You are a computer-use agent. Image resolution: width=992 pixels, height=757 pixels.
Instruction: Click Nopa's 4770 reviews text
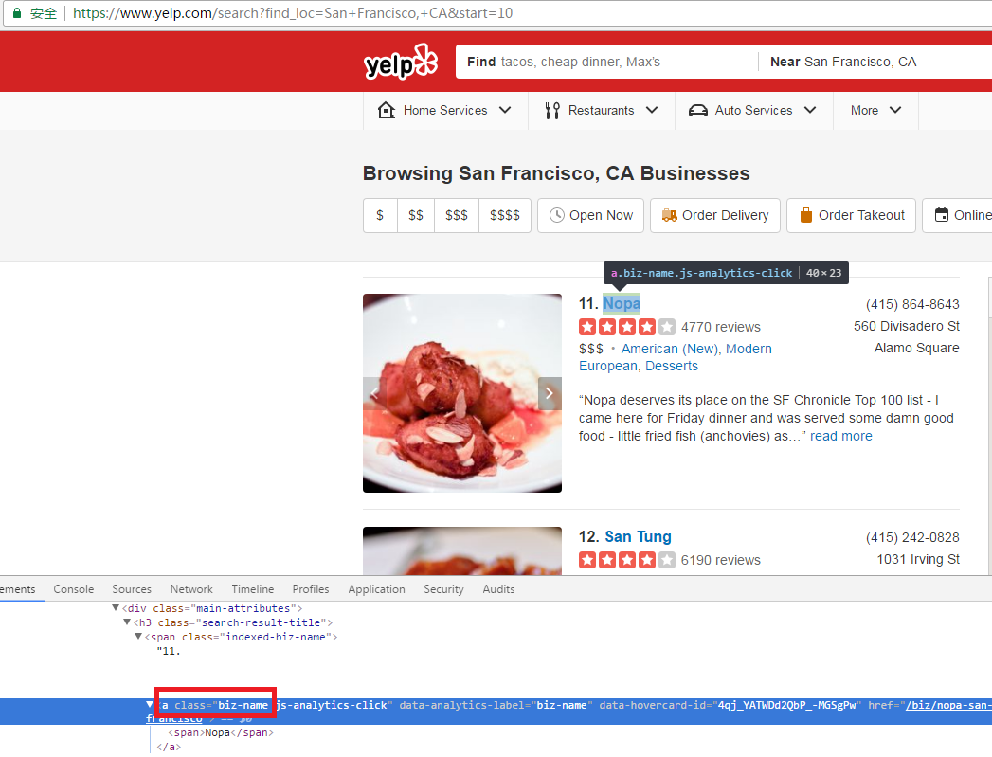(x=721, y=327)
